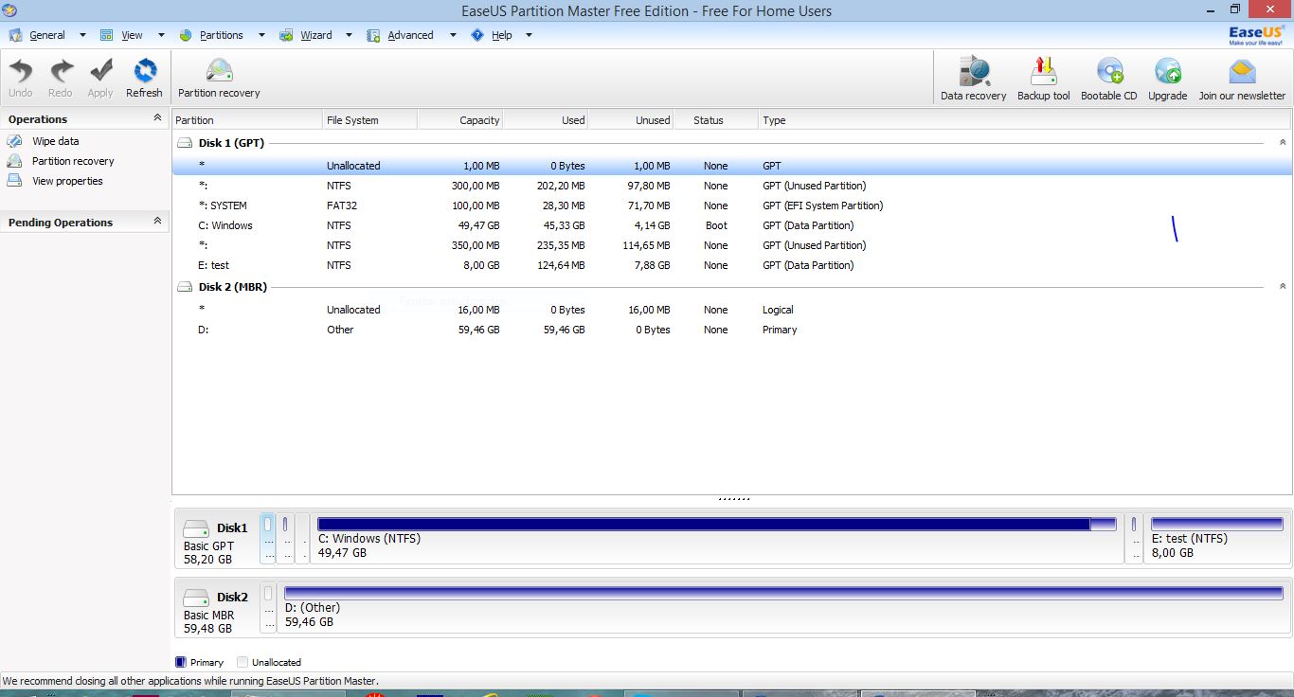1294x697 pixels.
Task: Click the Redo toolbar icon
Action: [61, 71]
